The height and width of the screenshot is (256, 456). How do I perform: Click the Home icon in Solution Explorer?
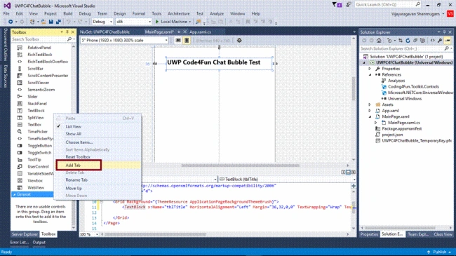point(379,41)
